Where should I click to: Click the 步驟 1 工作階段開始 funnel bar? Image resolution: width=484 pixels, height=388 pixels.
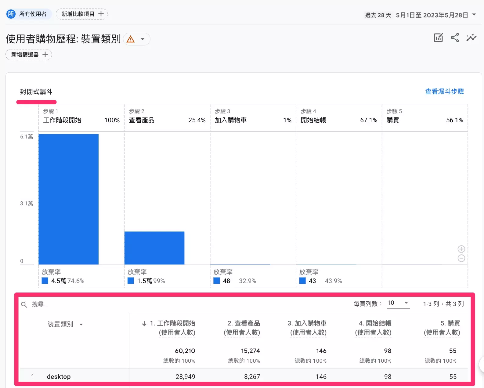click(69, 199)
